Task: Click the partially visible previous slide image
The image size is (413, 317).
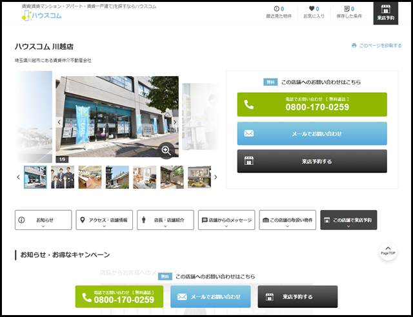Action: point(34,117)
